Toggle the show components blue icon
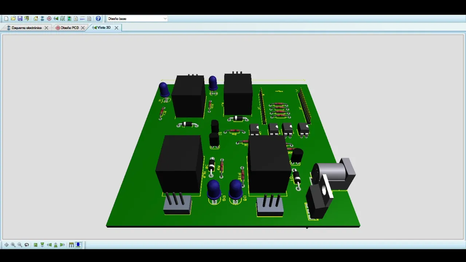Viewport: 466px width, 262px height. pyautogui.click(x=78, y=245)
